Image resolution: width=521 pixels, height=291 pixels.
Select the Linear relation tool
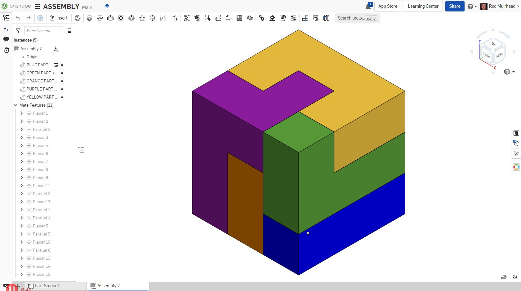point(293,18)
